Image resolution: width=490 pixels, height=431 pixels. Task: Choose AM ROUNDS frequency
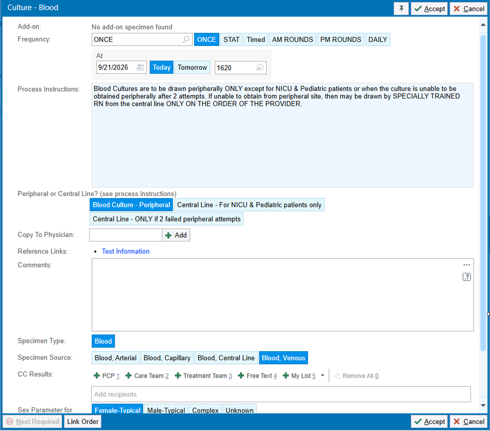coord(292,39)
